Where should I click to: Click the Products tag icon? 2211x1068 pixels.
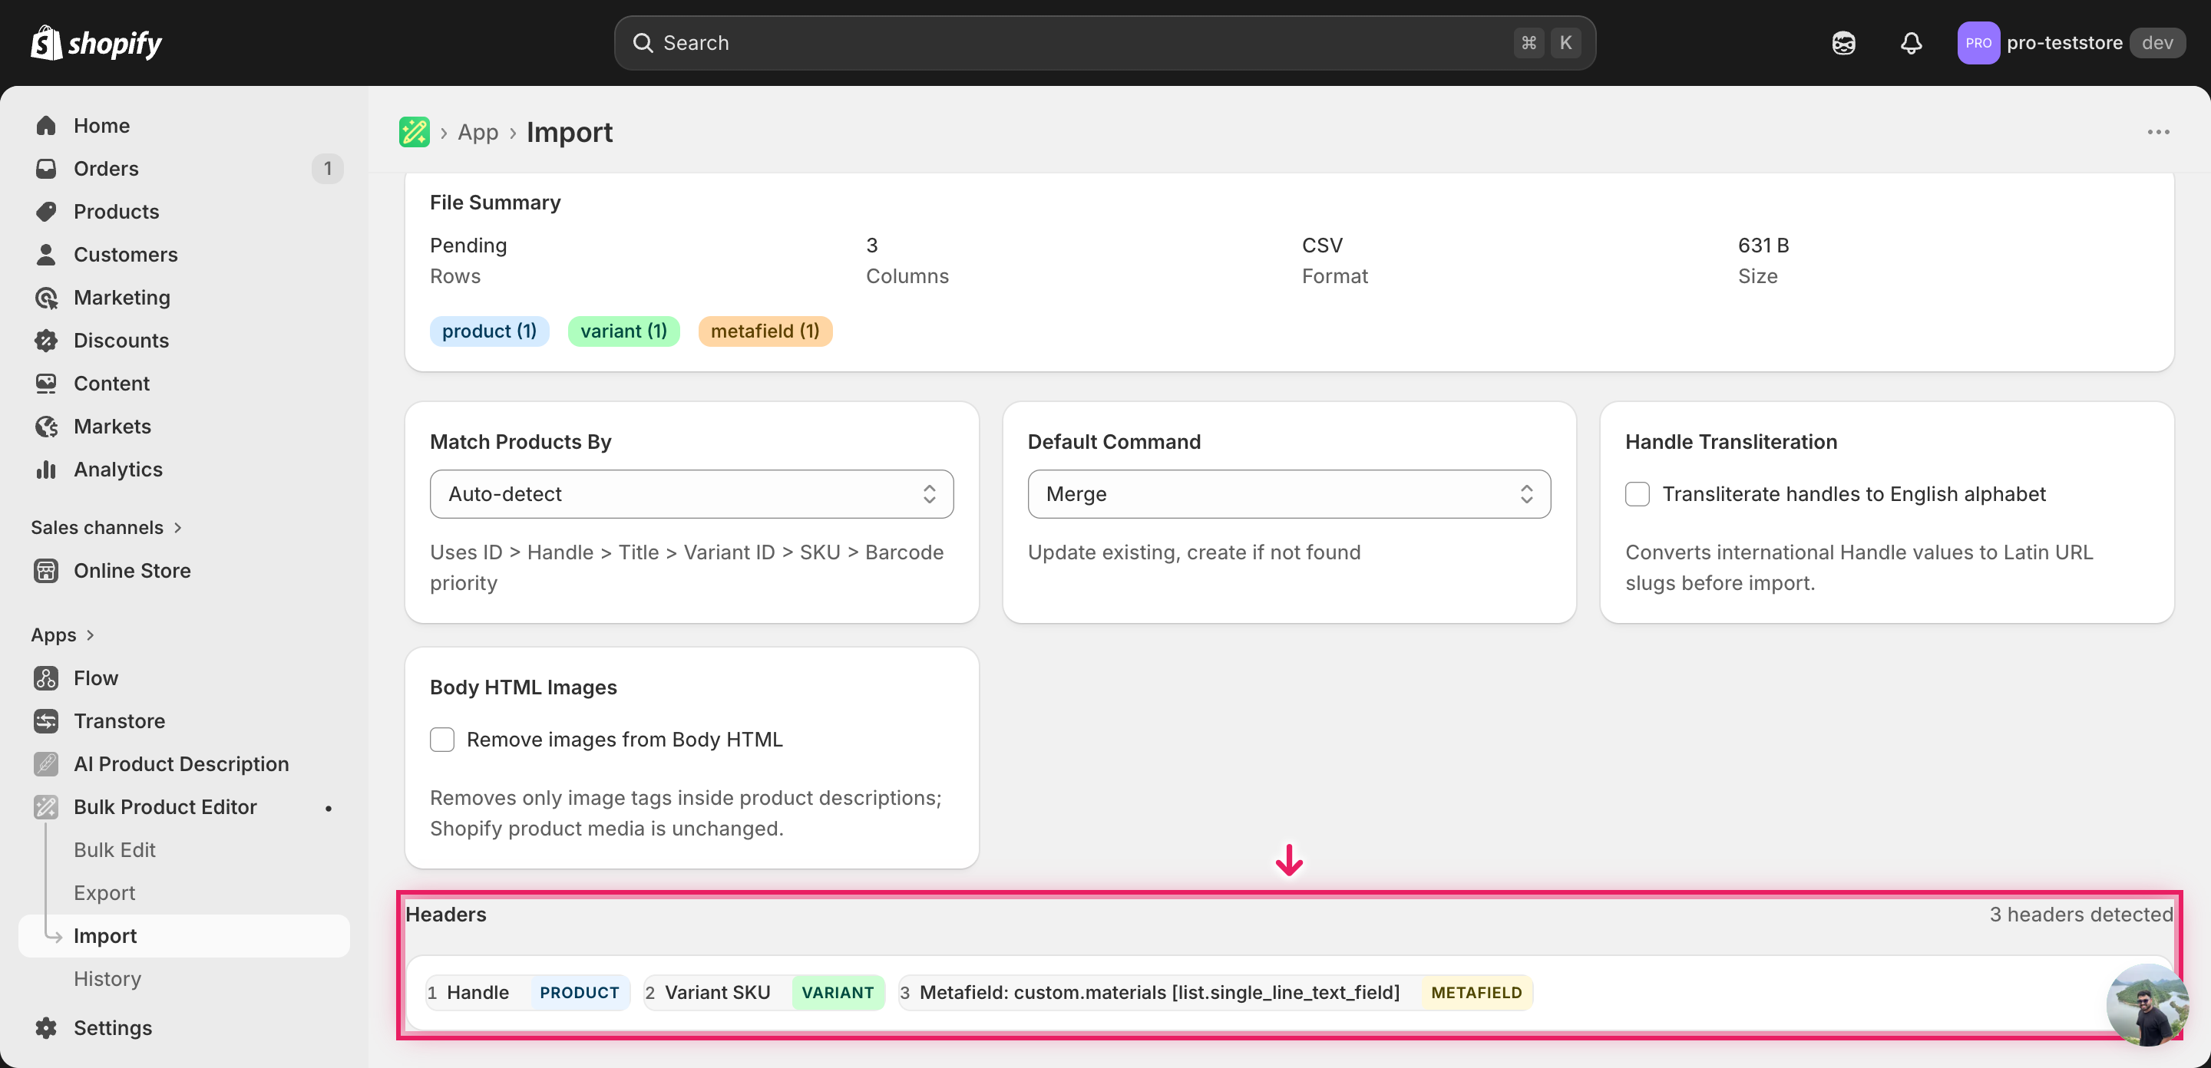point(46,211)
